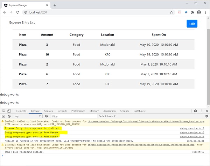Open a new browser tab
The image size is (210, 166).
(55, 5)
